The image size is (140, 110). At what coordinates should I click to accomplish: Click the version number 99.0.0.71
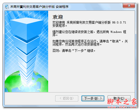point(119,22)
